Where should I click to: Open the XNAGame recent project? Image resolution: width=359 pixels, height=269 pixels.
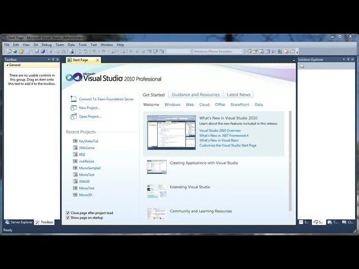(x=86, y=148)
